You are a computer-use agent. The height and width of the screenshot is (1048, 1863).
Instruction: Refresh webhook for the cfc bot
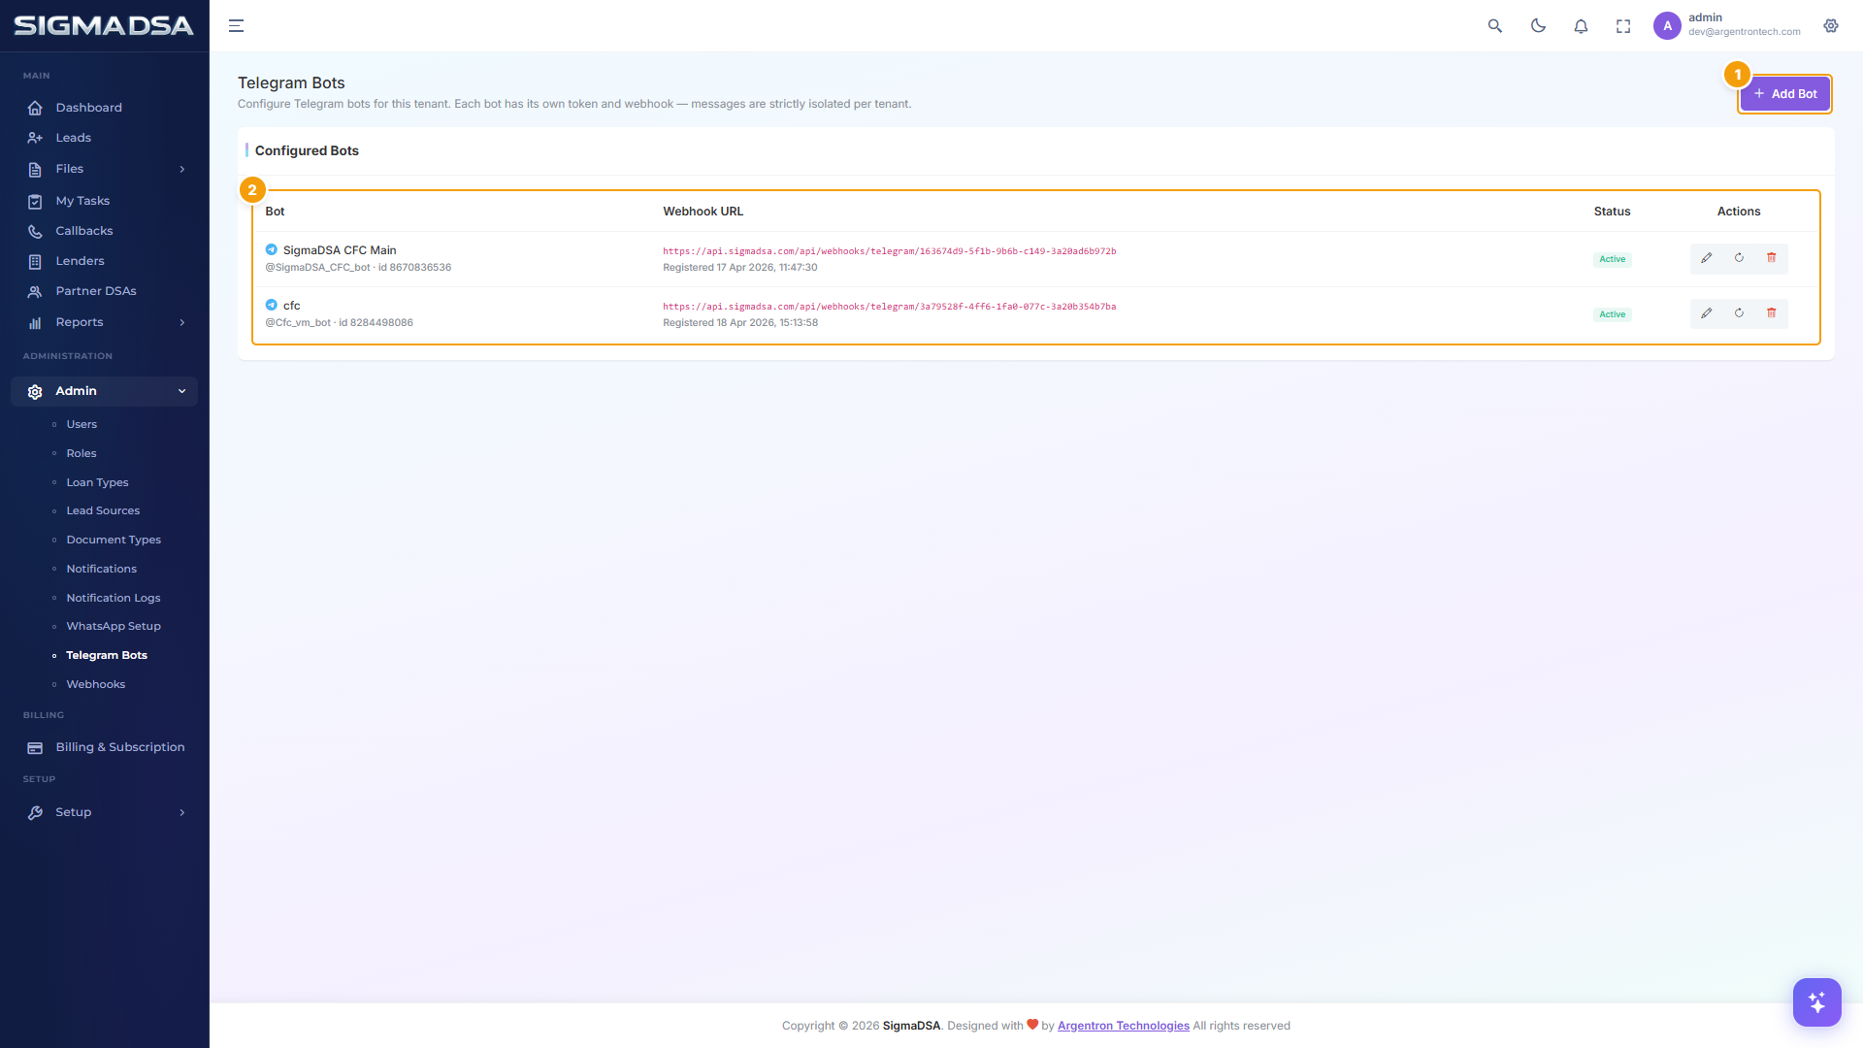tap(1739, 313)
